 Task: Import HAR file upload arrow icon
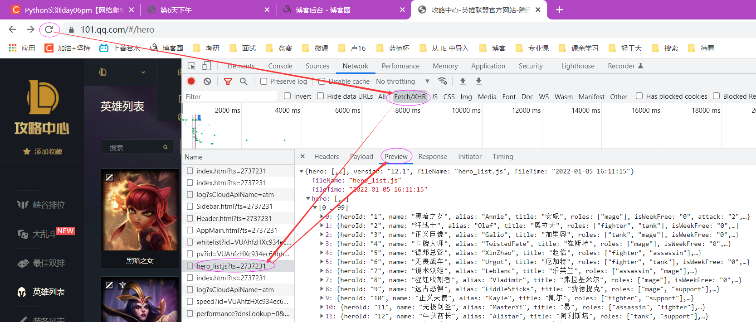click(463, 81)
